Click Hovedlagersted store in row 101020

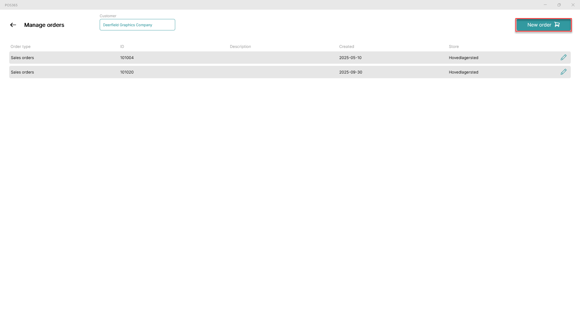pos(463,72)
